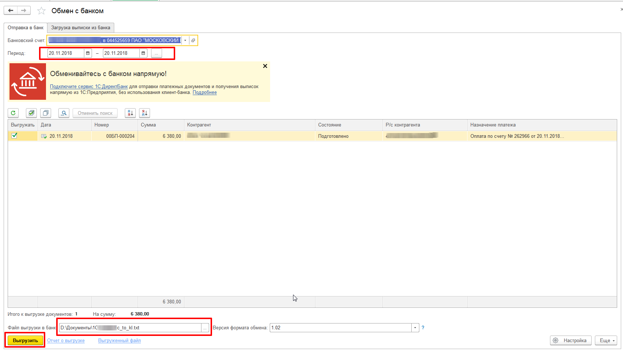Click the refresh list icon
The height and width of the screenshot is (352, 623).
pos(13,113)
